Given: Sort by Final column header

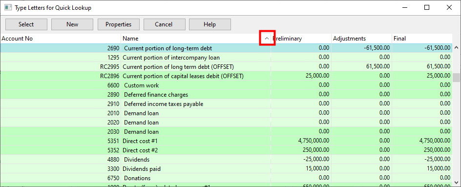Looking at the screenshot, I should tap(422, 39).
